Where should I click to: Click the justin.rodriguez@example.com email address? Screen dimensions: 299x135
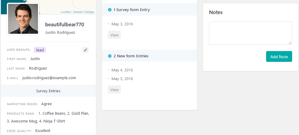49,78
